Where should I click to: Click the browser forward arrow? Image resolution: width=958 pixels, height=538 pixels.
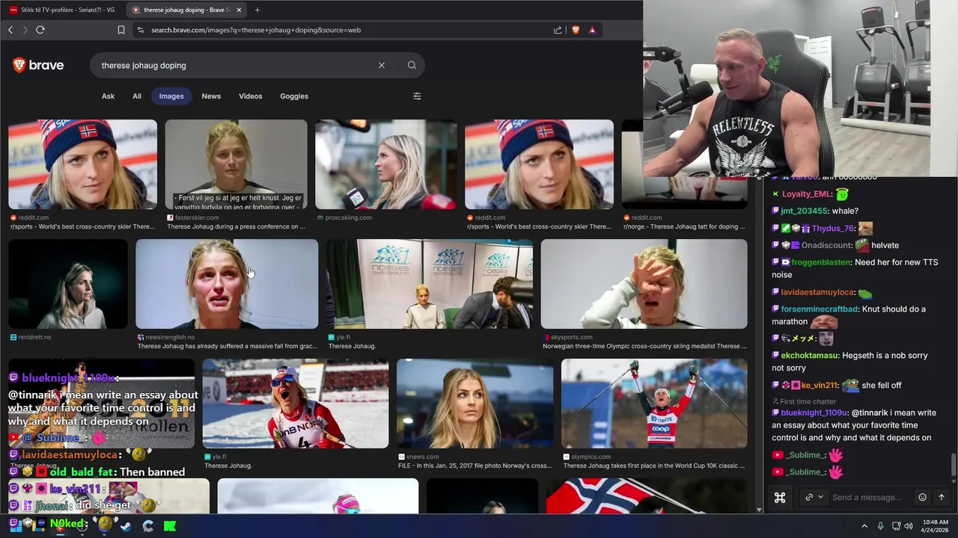coord(25,30)
